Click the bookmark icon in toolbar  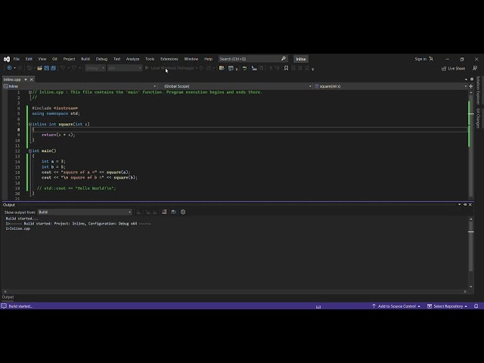[x=286, y=68]
